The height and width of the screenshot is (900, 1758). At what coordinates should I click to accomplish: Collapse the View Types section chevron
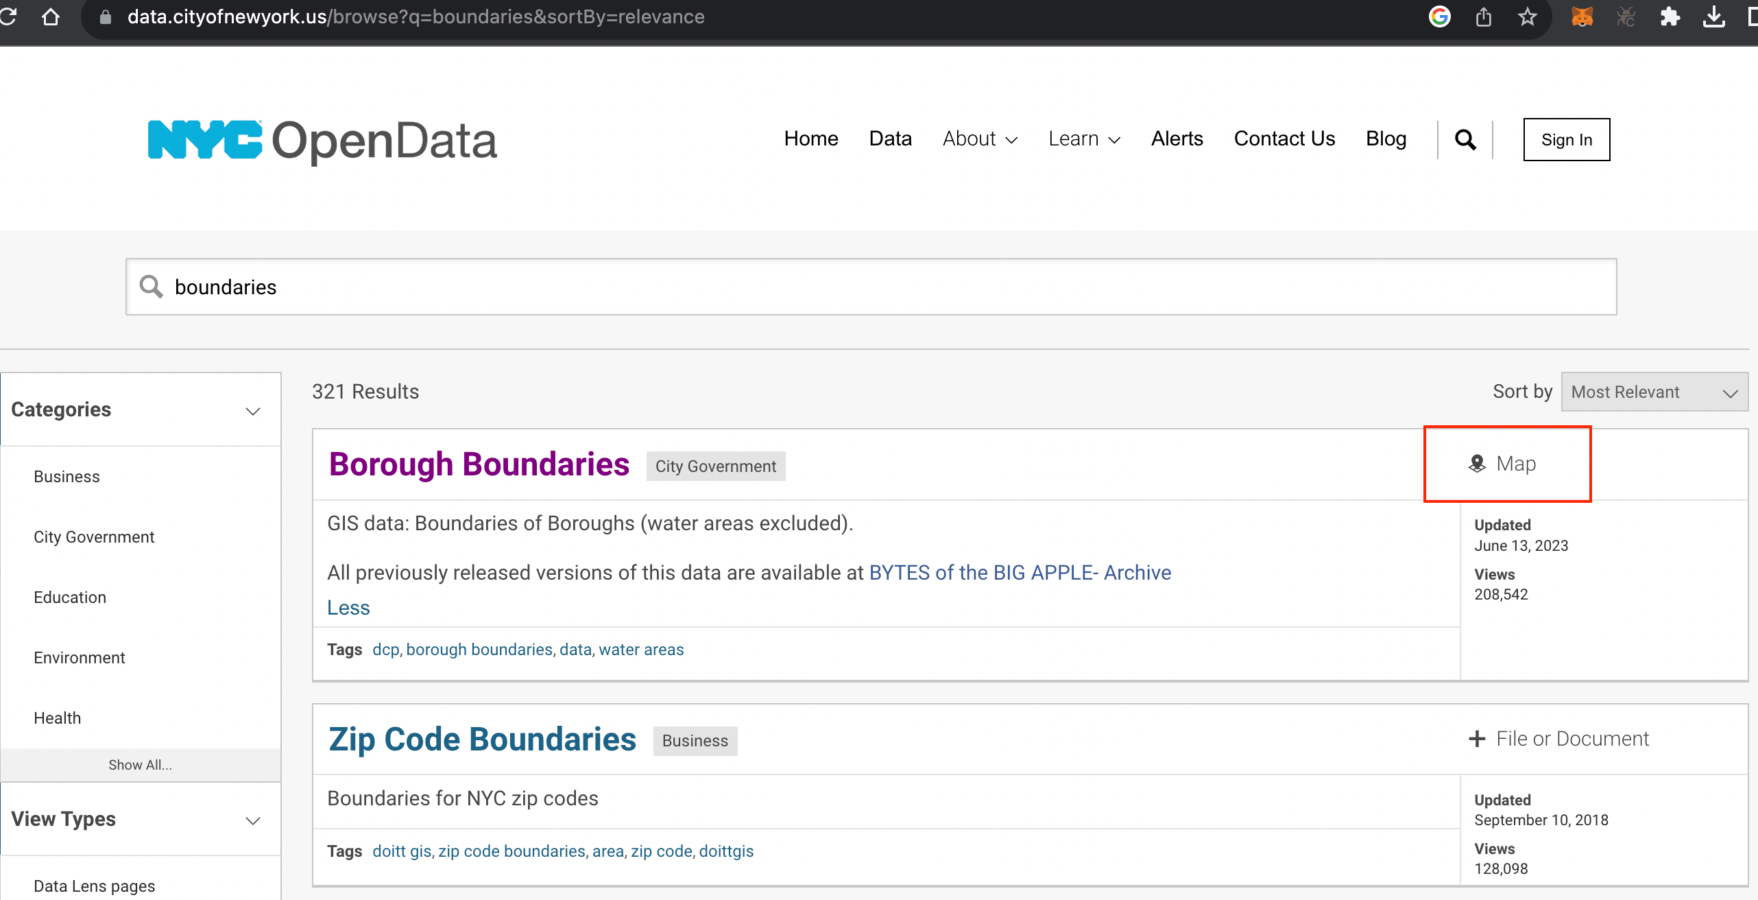click(253, 820)
